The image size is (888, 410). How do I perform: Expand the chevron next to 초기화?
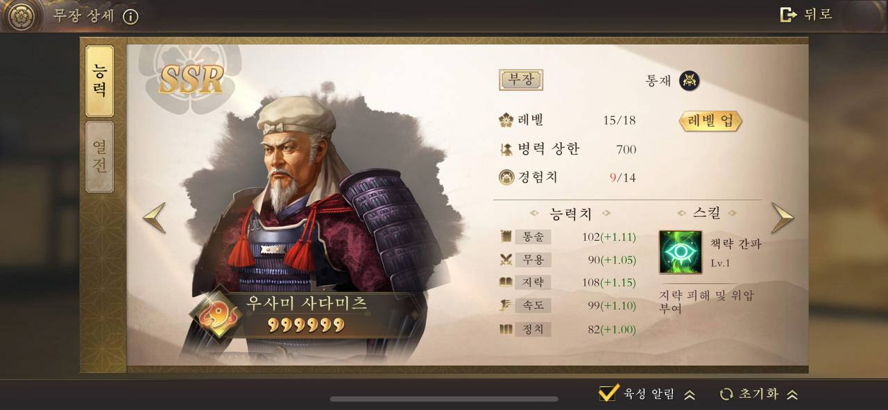click(x=792, y=395)
